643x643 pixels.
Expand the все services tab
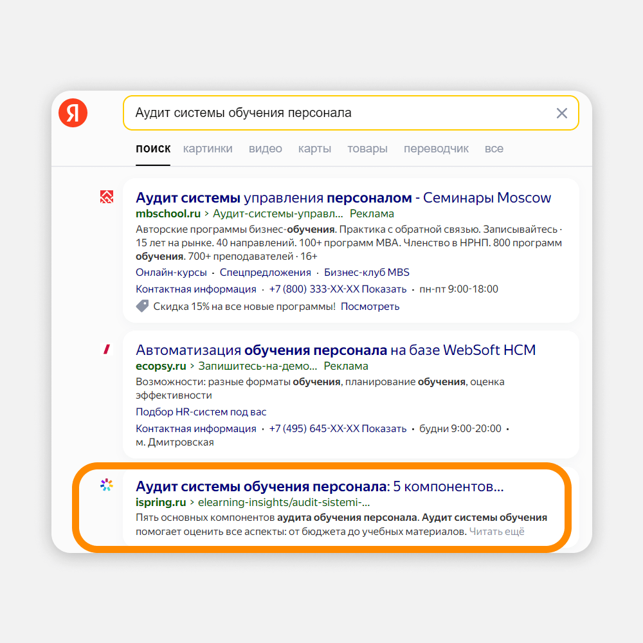494,149
